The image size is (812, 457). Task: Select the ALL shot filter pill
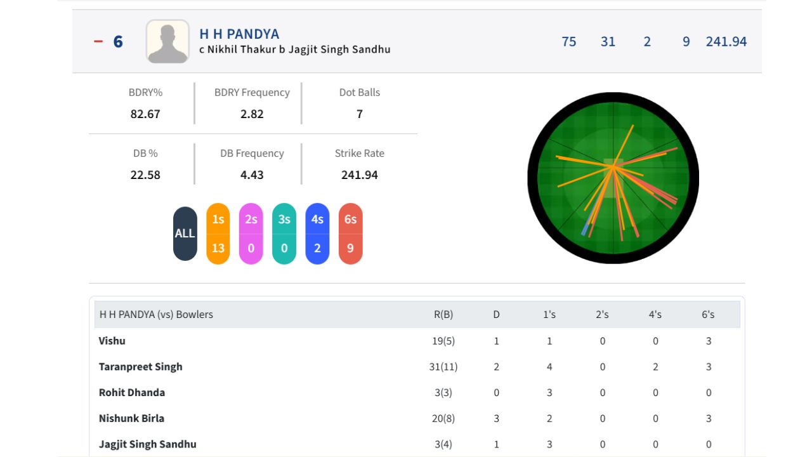click(185, 233)
